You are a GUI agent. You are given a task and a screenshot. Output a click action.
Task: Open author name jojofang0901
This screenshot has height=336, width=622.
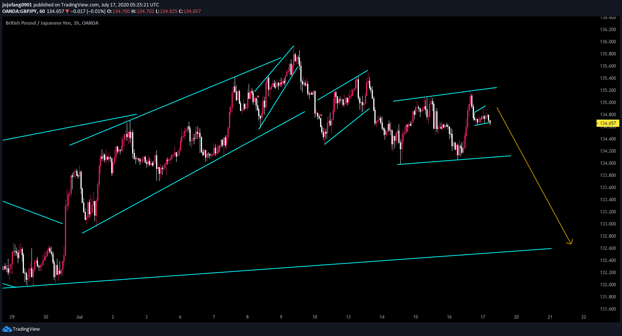[x=17, y=5]
